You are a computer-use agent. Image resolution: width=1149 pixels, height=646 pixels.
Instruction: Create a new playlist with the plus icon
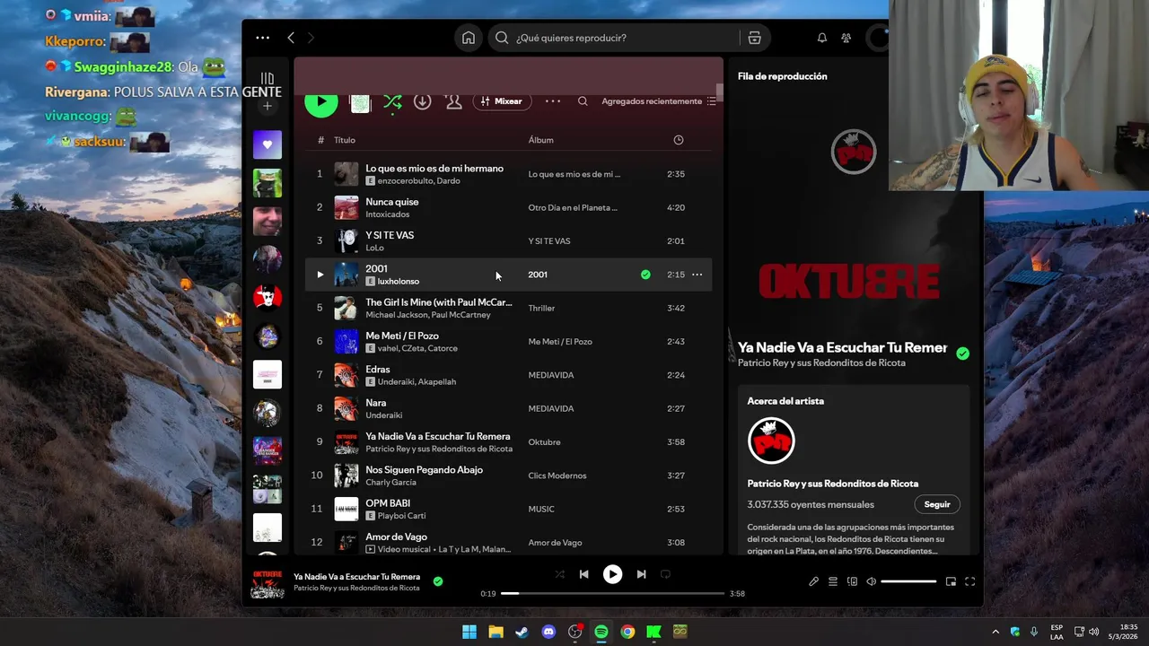point(267,106)
